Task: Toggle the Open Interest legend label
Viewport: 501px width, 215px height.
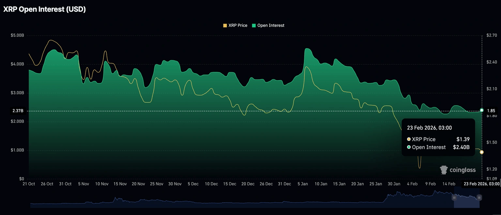Action: pyautogui.click(x=271, y=25)
